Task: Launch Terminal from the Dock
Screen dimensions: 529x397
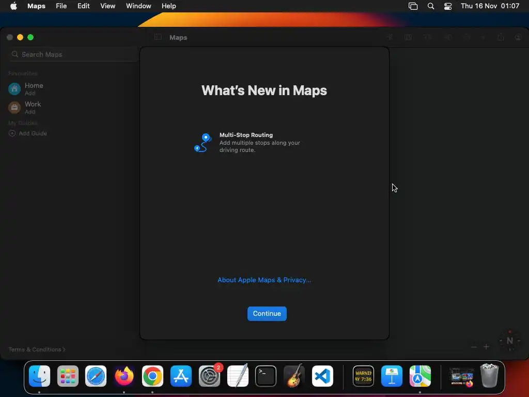Action: 266,376
